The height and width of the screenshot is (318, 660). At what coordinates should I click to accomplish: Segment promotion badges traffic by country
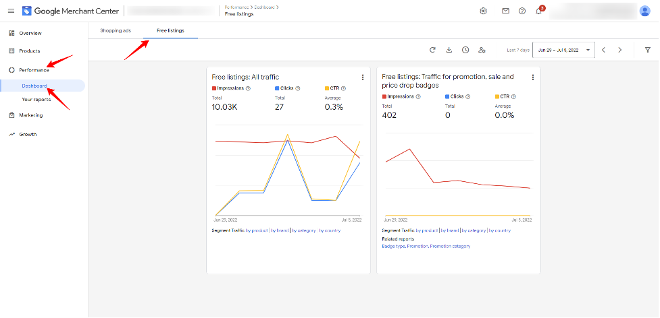point(500,230)
